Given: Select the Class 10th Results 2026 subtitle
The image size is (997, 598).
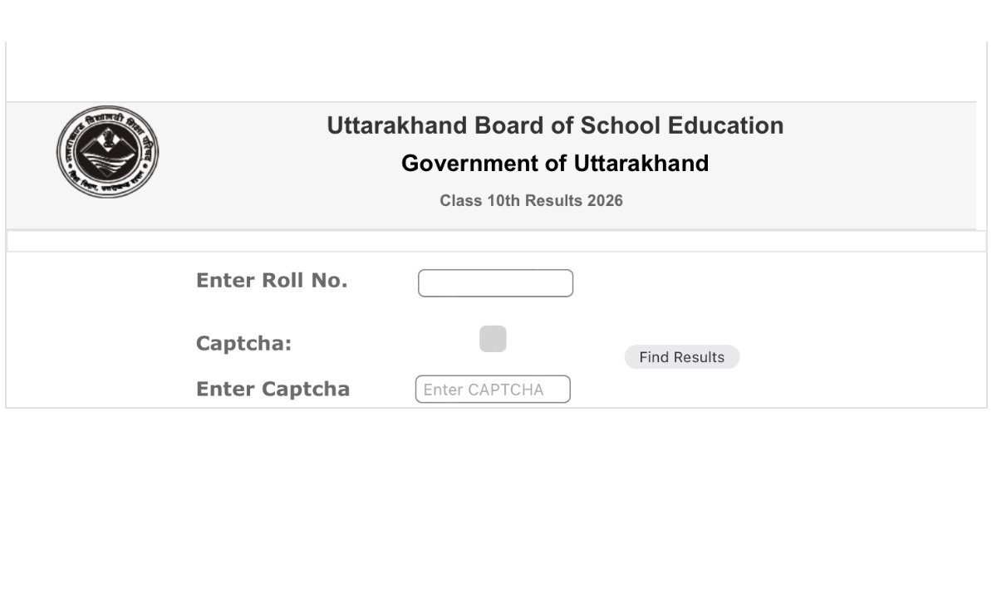Looking at the screenshot, I should click(x=532, y=200).
